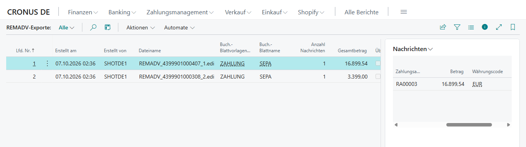Click the 3.399,00 total amount cell
The height and width of the screenshot is (147, 526).
pyautogui.click(x=357, y=77)
